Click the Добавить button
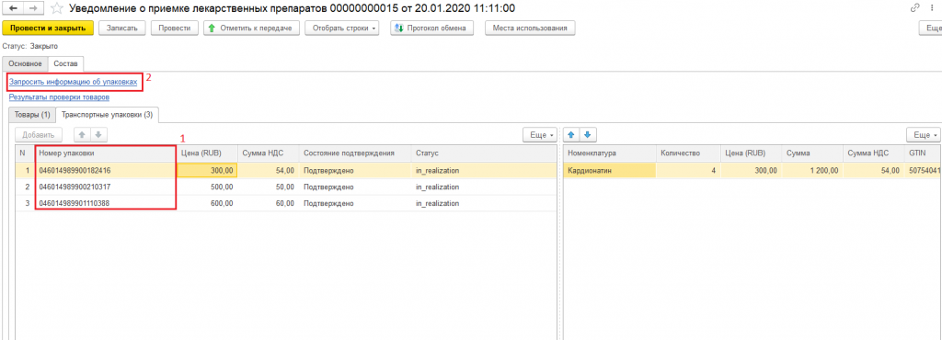The width and height of the screenshot is (942, 340). pos(39,135)
